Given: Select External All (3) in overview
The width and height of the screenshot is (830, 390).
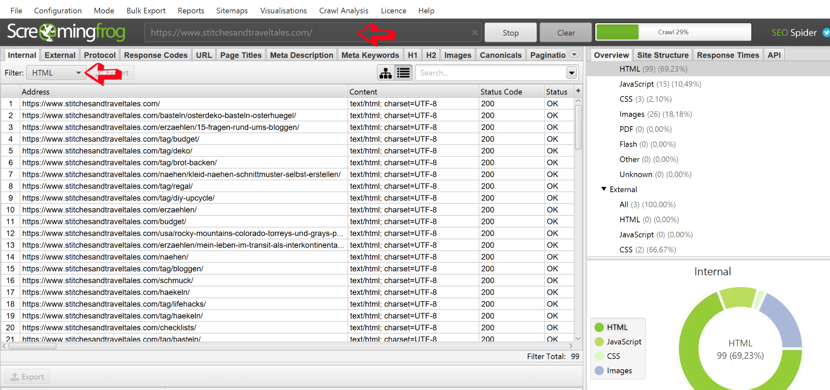Looking at the screenshot, I should (x=647, y=204).
